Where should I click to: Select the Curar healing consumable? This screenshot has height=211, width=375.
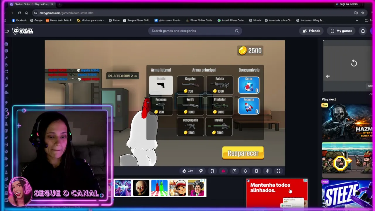(x=249, y=85)
